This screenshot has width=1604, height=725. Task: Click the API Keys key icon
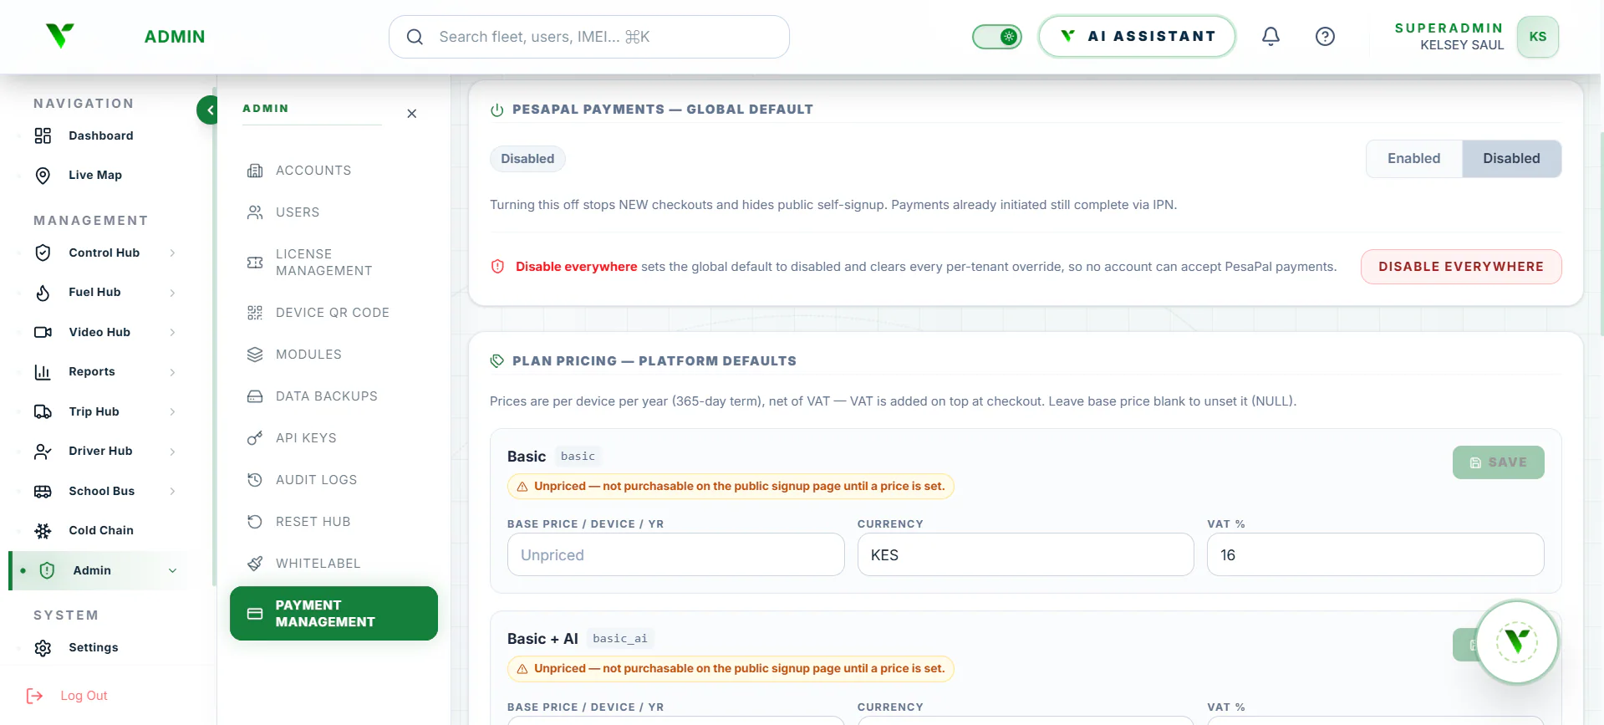[255, 438]
